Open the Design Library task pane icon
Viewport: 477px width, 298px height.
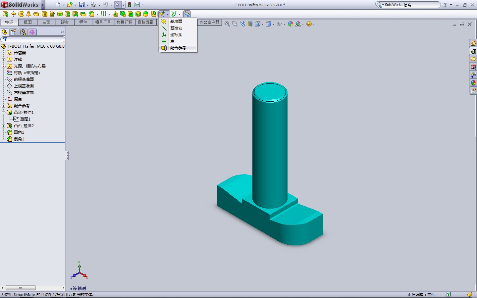point(473,51)
